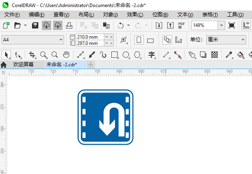Open the 文本(X) menu
The height and width of the screenshot is (174, 252).
185,15
